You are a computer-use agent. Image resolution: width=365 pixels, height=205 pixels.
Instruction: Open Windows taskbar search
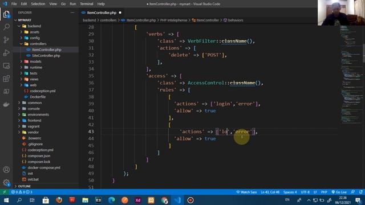[x=19, y=200]
